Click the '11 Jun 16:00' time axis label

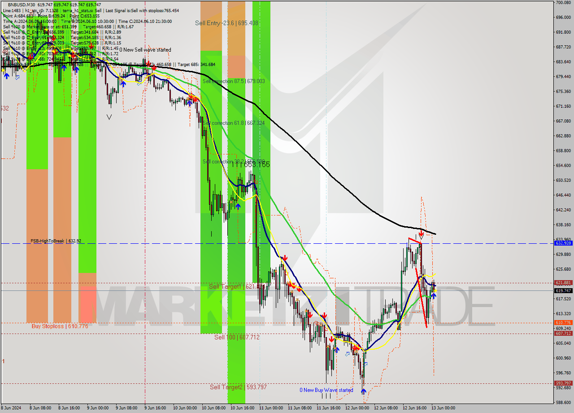click(x=328, y=408)
